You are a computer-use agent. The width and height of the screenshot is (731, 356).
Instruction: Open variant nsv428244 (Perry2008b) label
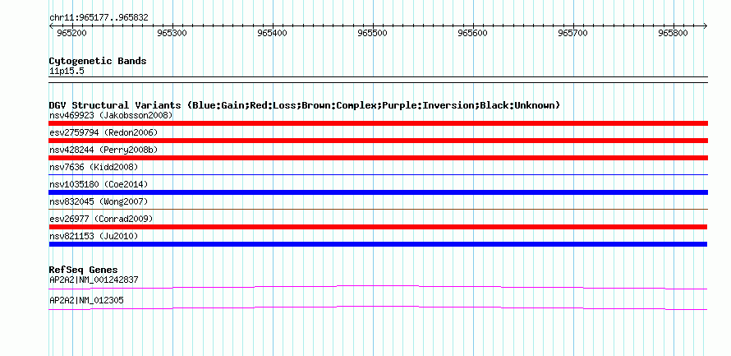point(103,150)
